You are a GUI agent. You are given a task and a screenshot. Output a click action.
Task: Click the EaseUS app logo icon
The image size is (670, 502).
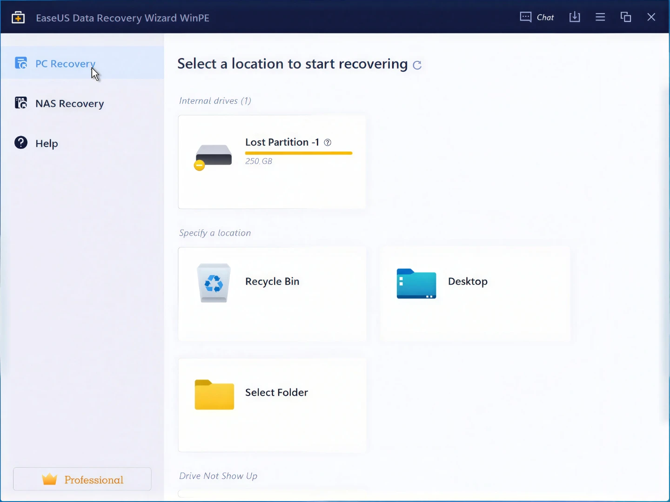point(18,18)
